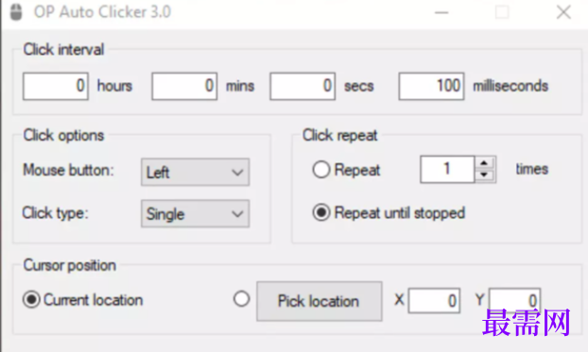Viewport: 588px width, 352px height.
Task: Open the Click type dropdown
Action: tap(195, 214)
